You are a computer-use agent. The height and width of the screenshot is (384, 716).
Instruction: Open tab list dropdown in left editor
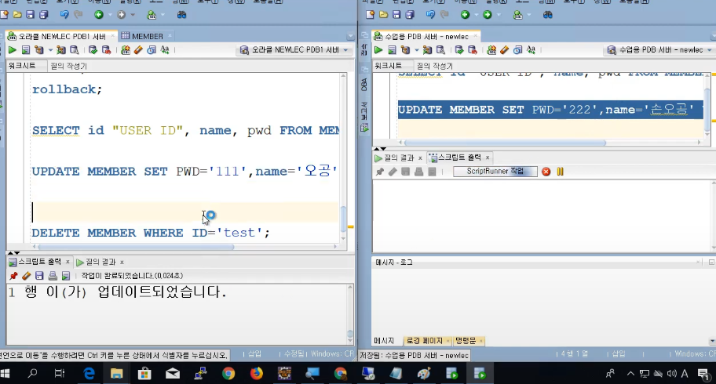[x=350, y=36]
